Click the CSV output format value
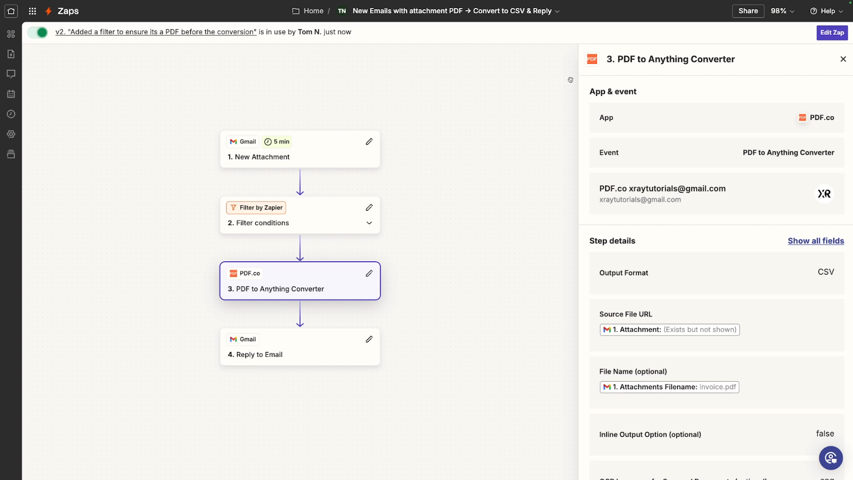The image size is (853, 480). pyautogui.click(x=826, y=272)
